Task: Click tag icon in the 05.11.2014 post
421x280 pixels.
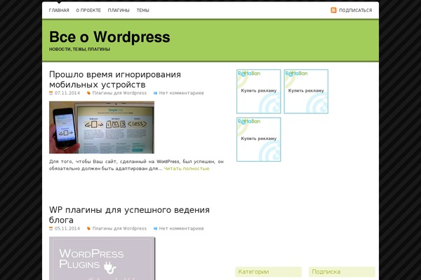Action: click(88, 229)
